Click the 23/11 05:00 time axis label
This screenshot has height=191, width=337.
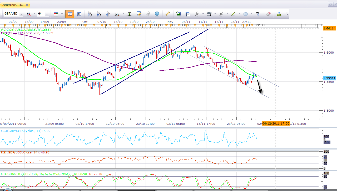click(x=236, y=123)
